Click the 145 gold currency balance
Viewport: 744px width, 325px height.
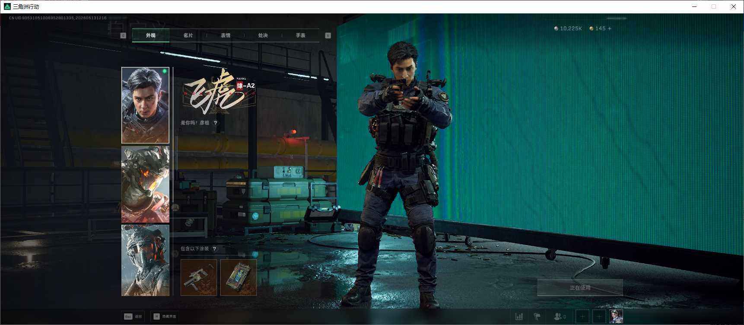point(598,29)
